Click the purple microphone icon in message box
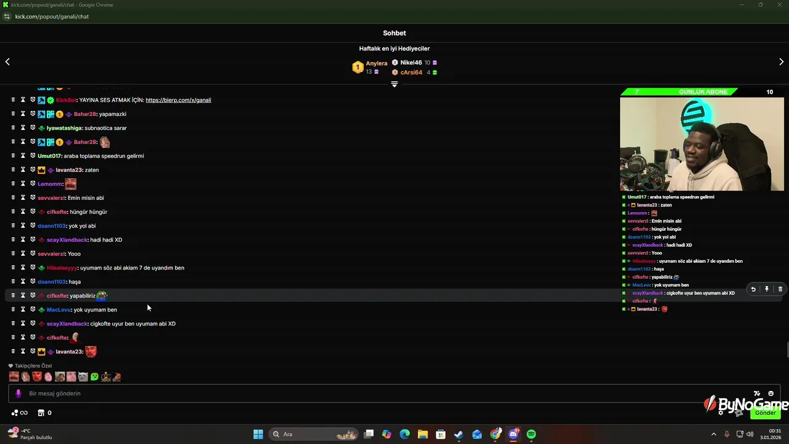The image size is (789, 444). [18, 393]
